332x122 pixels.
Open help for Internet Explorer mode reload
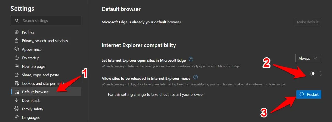196,77
